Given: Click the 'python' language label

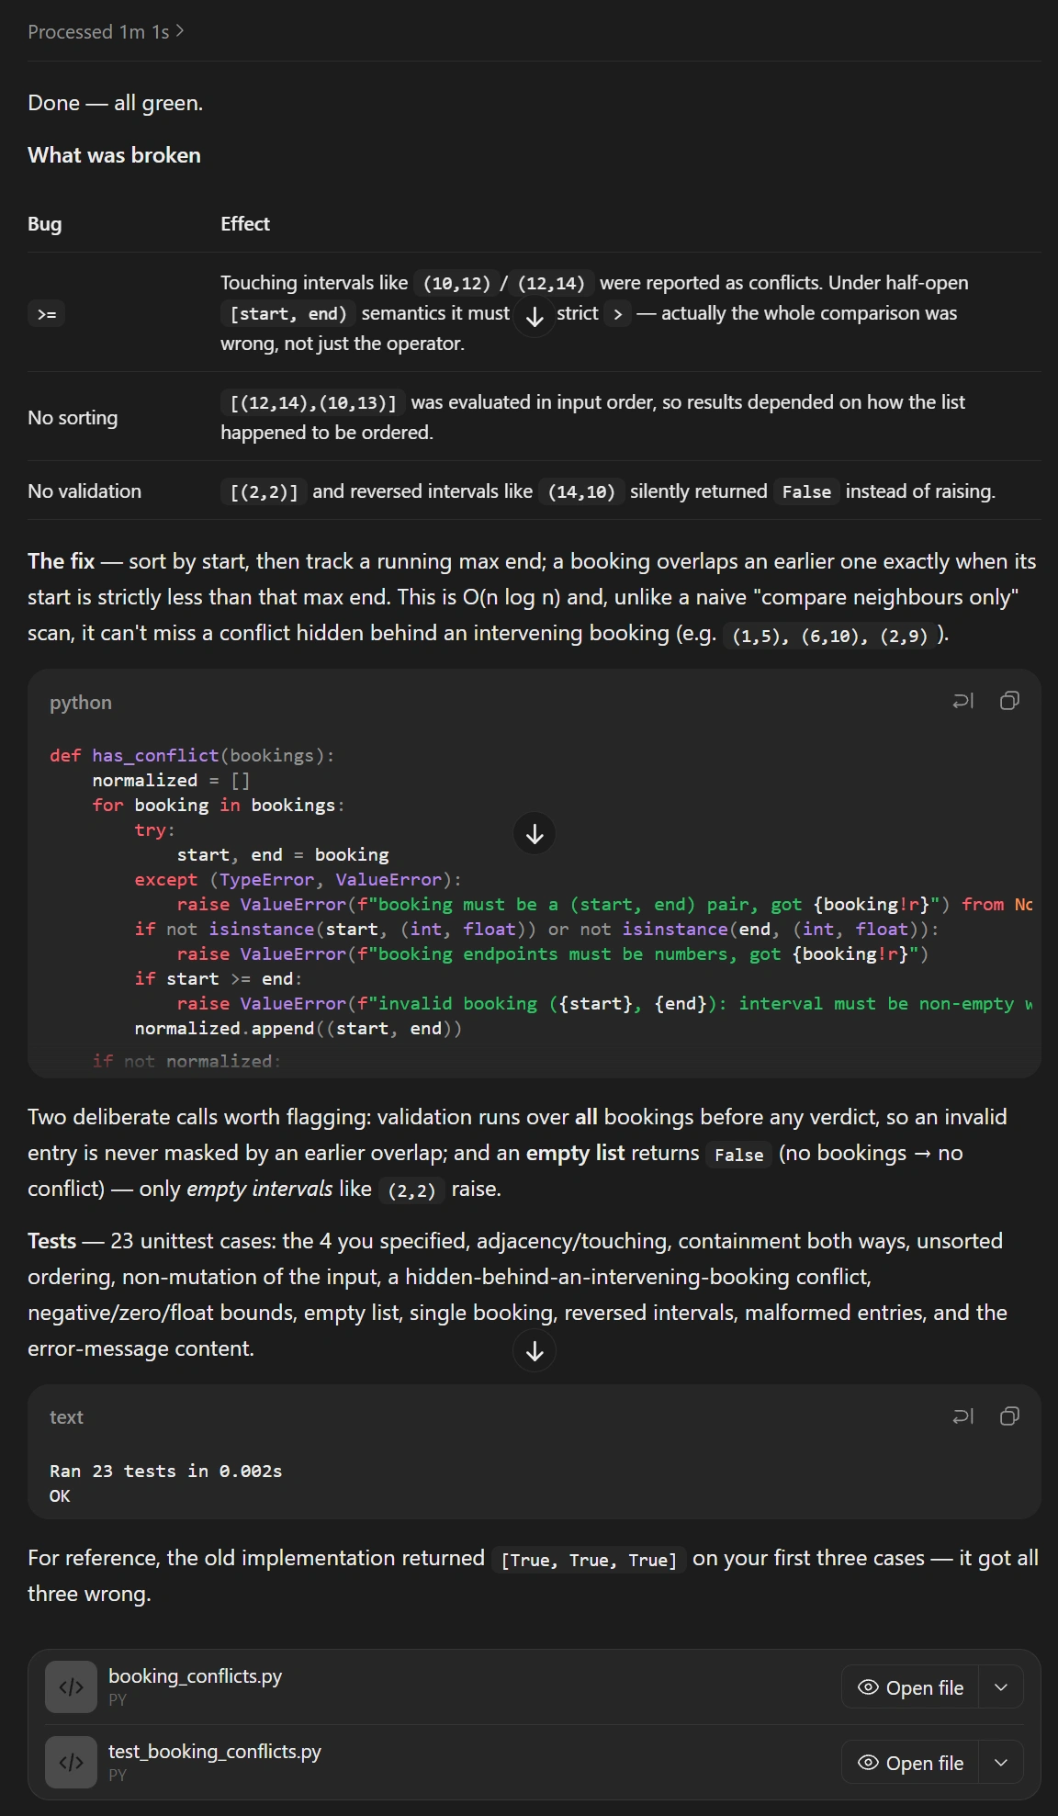Looking at the screenshot, I should (81, 703).
